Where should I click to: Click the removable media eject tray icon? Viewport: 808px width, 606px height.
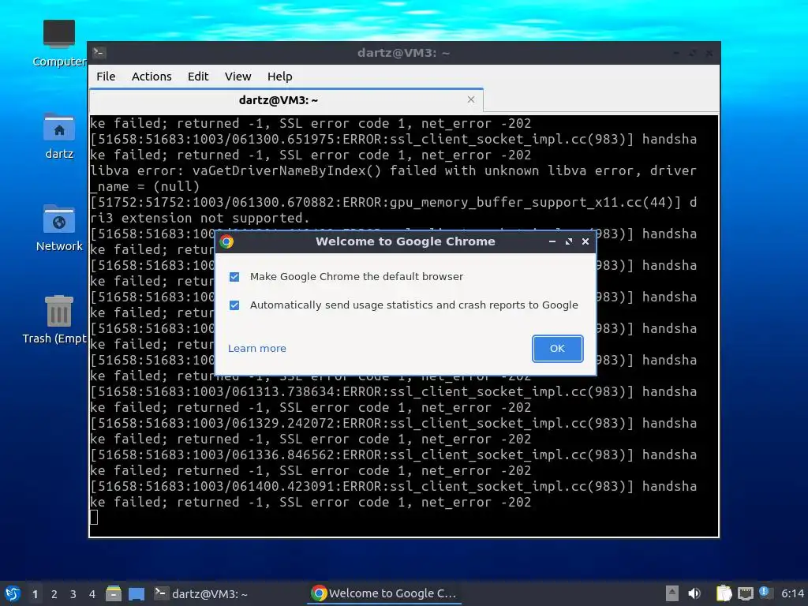(x=671, y=593)
